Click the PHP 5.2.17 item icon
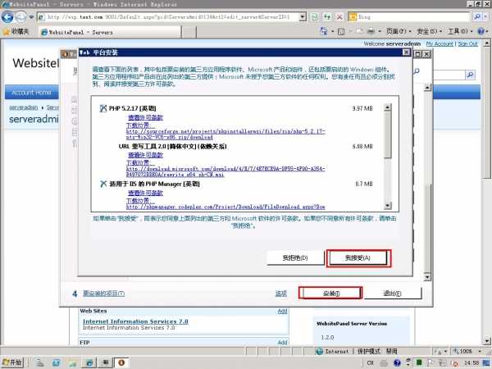Viewport: 492px width, 369px height. pyautogui.click(x=103, y=108)
